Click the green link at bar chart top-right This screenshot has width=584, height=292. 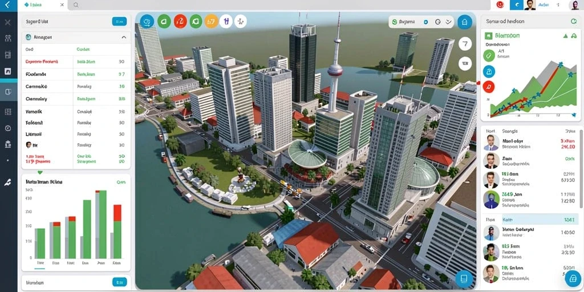click(x=121, y=182)
